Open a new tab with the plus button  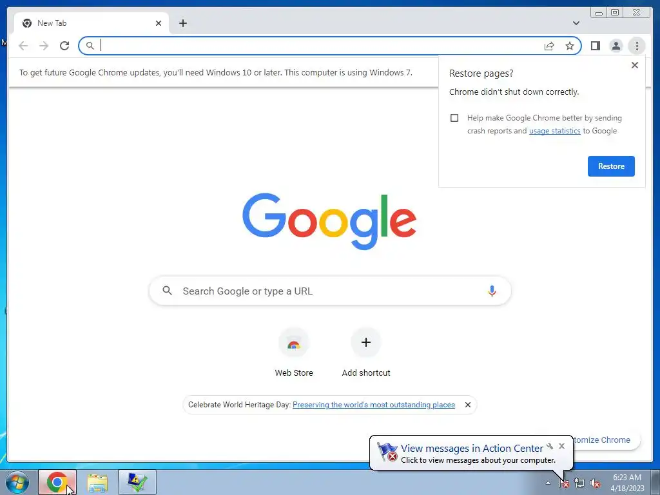tap(182, 23)
